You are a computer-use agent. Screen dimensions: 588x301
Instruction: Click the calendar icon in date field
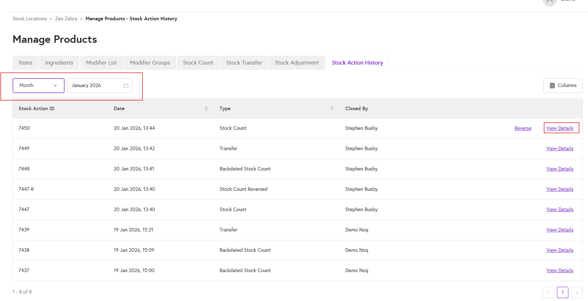click(x=126, y=86)
